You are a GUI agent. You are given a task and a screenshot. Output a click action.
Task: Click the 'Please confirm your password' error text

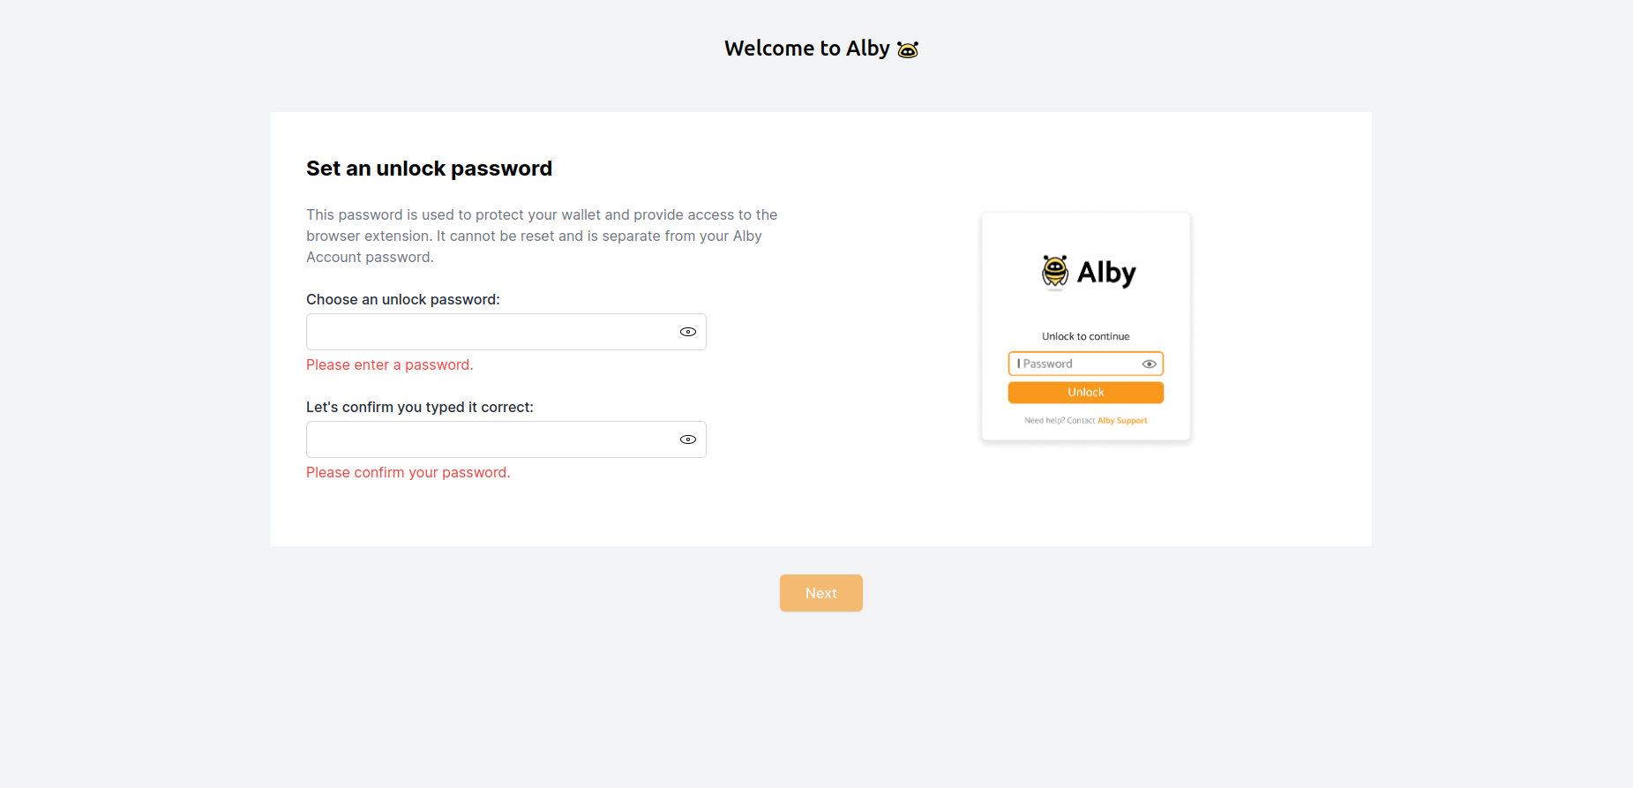click(x=408, y=472)
